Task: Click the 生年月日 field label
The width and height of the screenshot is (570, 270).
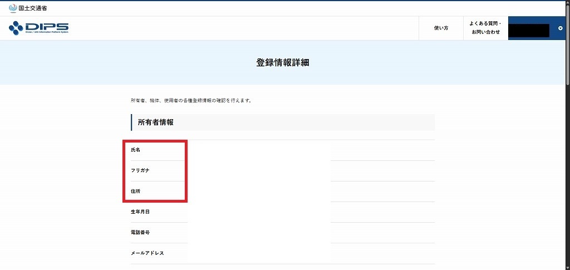Action: [140, 212]
